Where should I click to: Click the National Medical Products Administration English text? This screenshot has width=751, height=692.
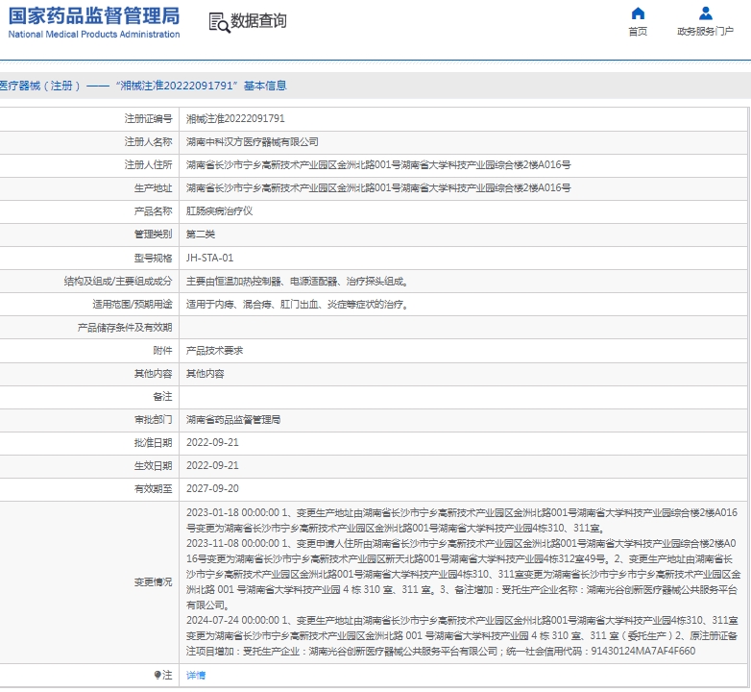(x=94, y=35)
